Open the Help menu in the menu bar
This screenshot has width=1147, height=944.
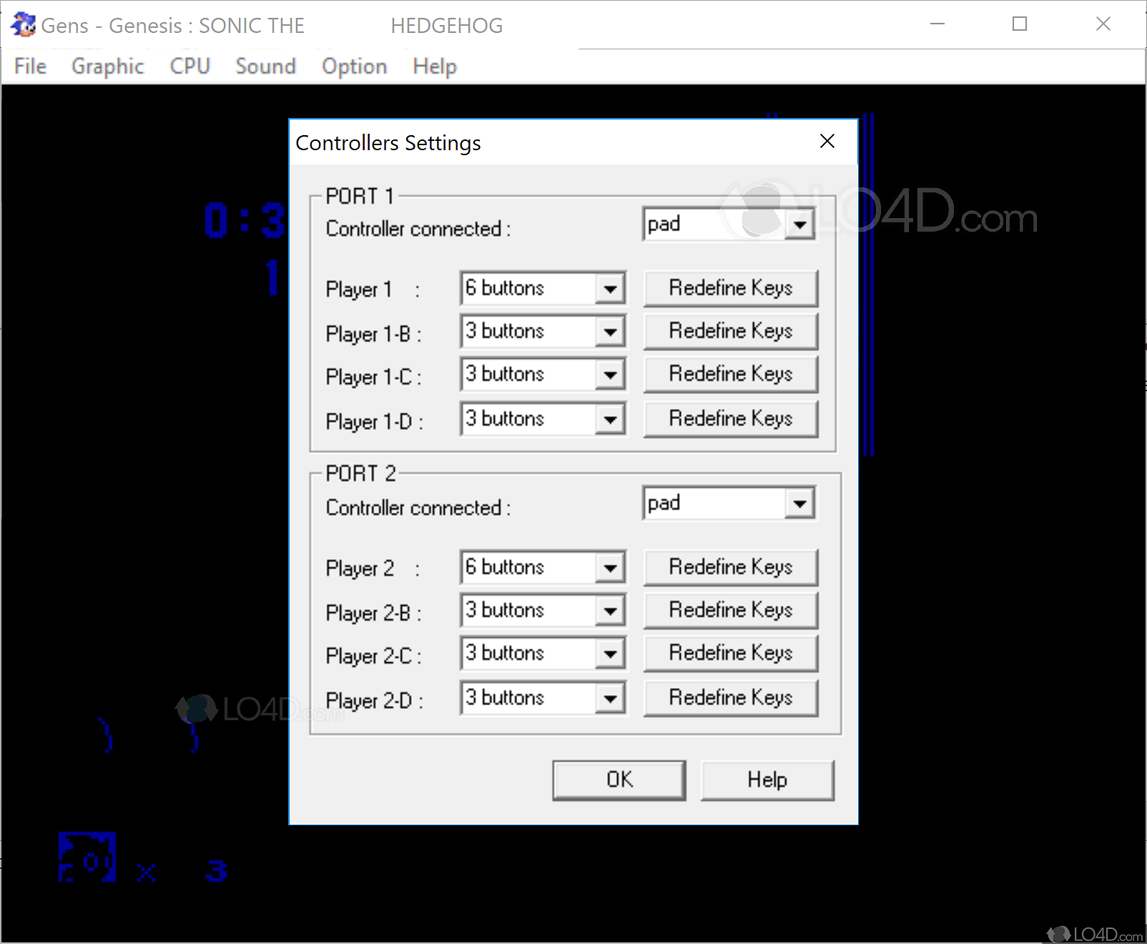pos(433,66)
